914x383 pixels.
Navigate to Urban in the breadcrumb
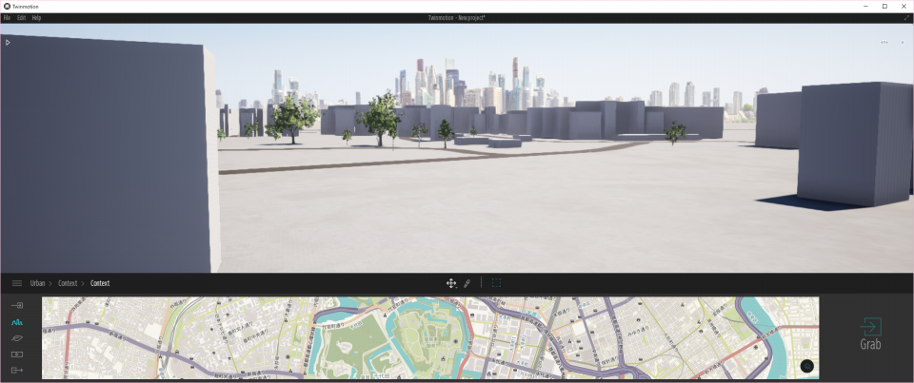[38, 283]
